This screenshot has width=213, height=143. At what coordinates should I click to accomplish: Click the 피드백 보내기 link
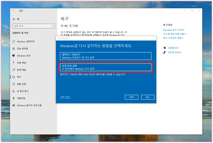[174, 52]
